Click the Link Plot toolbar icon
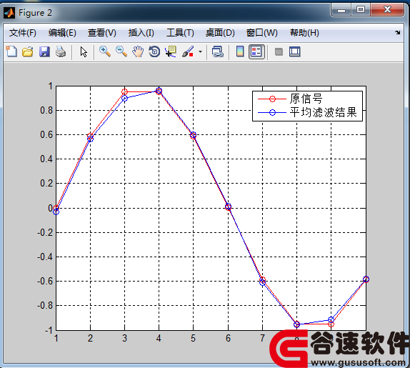410x368 pixels. [x=218, y=51]
